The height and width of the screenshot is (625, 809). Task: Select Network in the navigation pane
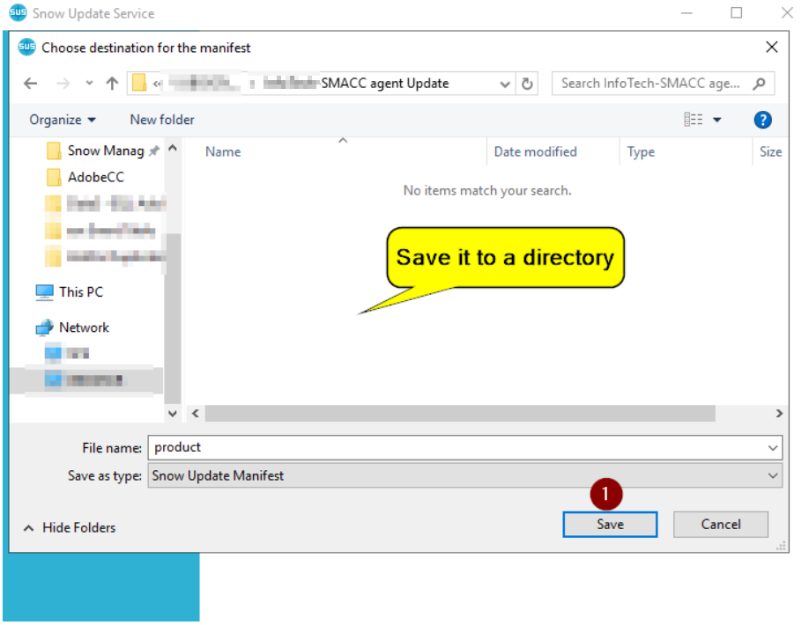pyautogui.click(x=73, y=327)
